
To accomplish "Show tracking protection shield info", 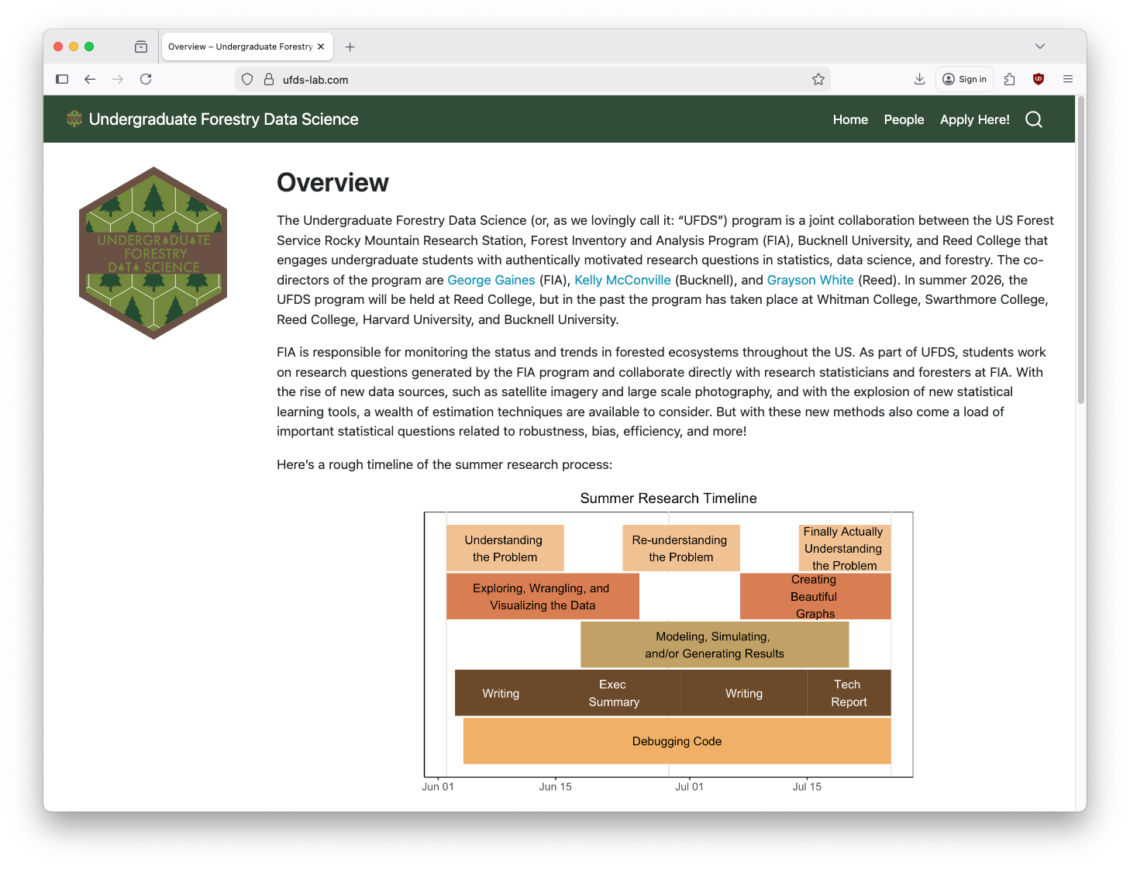I will point(247,79).
